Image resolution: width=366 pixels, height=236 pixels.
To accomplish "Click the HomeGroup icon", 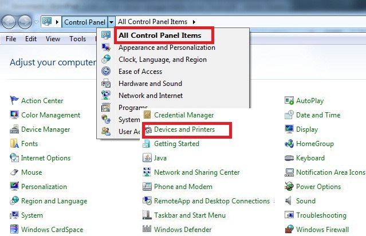I will click(x=289, y=144).
